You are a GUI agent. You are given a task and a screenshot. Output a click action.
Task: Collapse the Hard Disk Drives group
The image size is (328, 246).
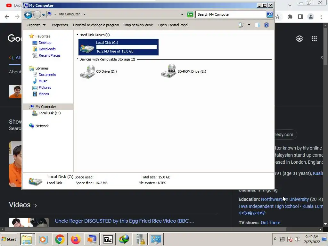(x=77, y=35)
